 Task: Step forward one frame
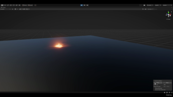point(87,5)
